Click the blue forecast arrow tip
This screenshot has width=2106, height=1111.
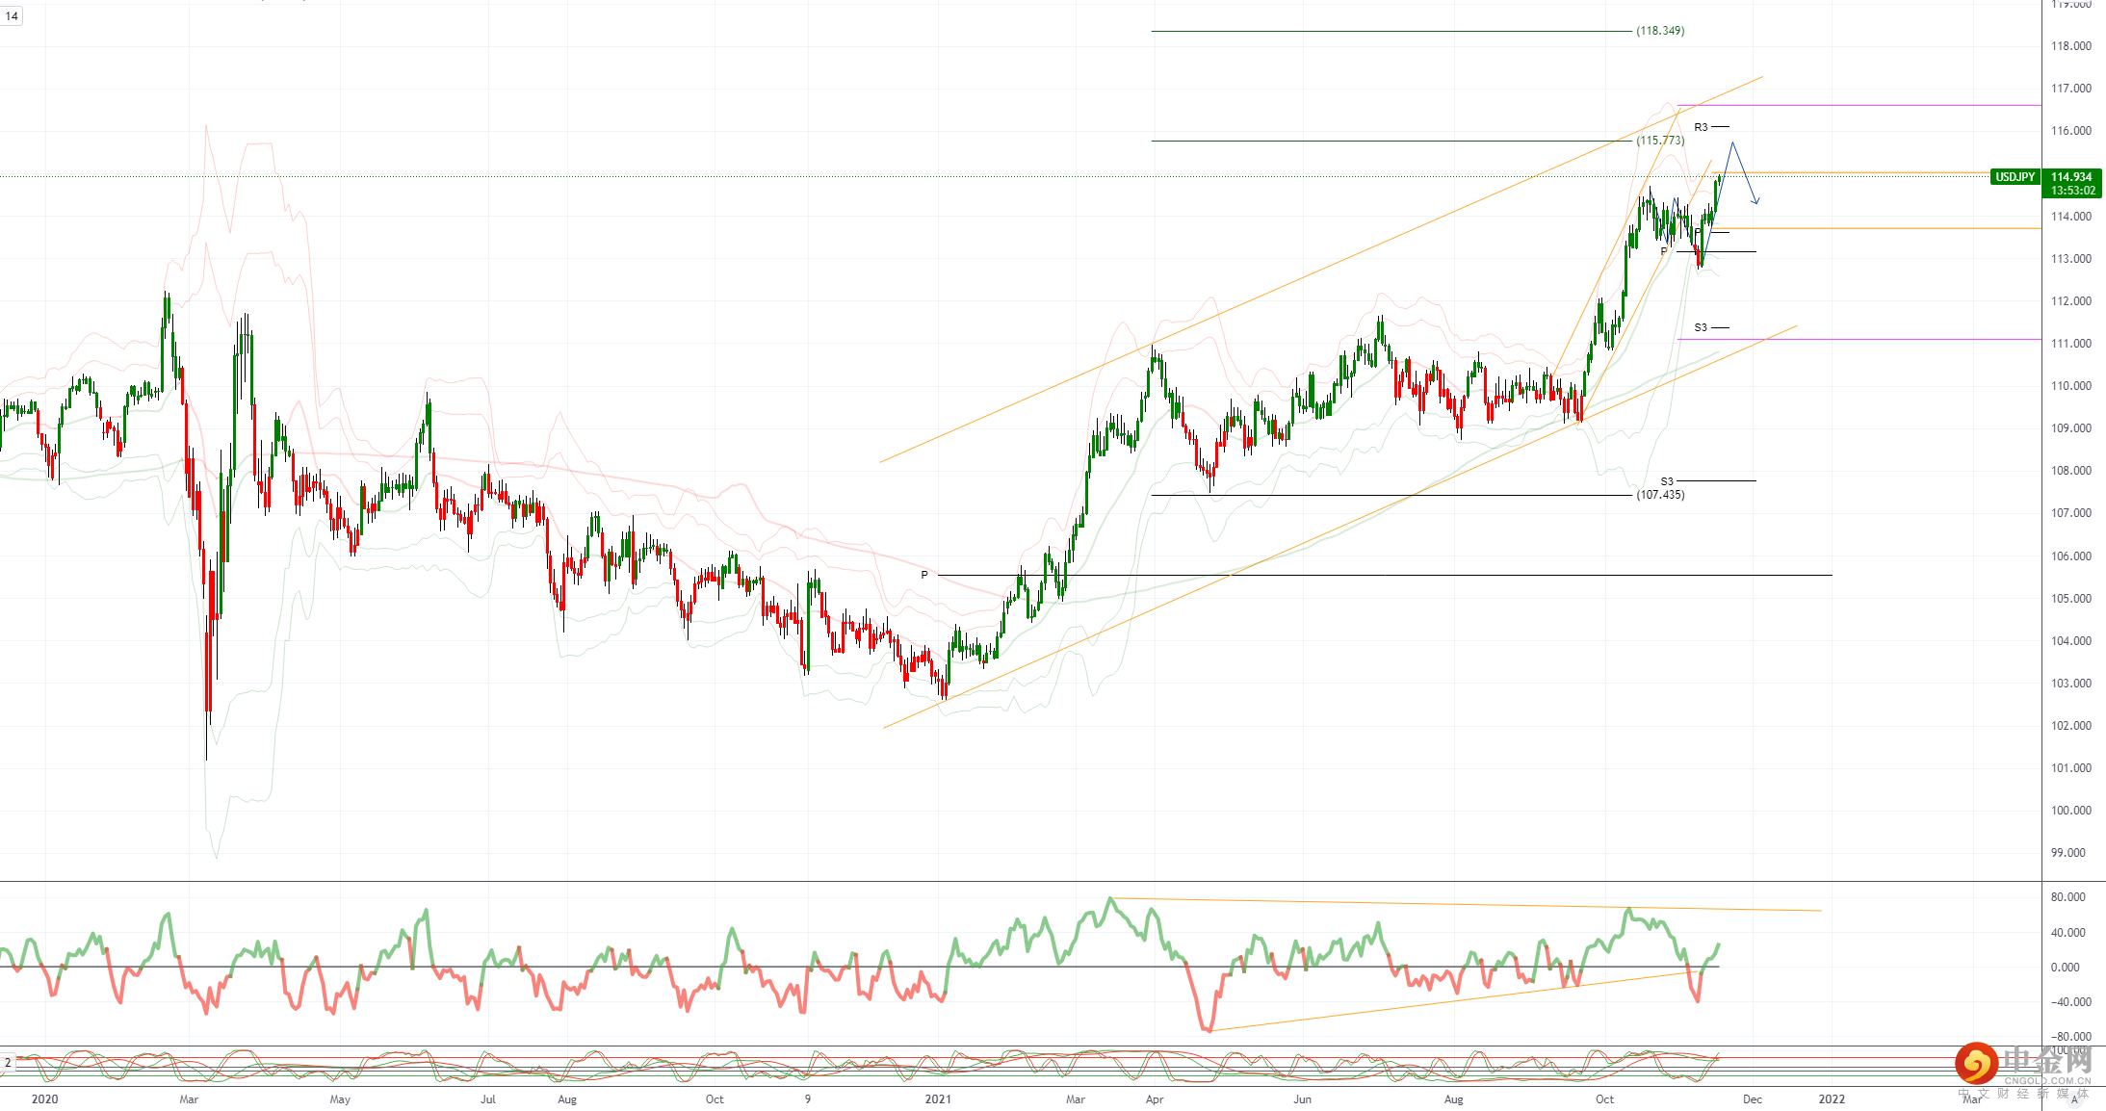pyautogui.click(x=1756, y=202)
